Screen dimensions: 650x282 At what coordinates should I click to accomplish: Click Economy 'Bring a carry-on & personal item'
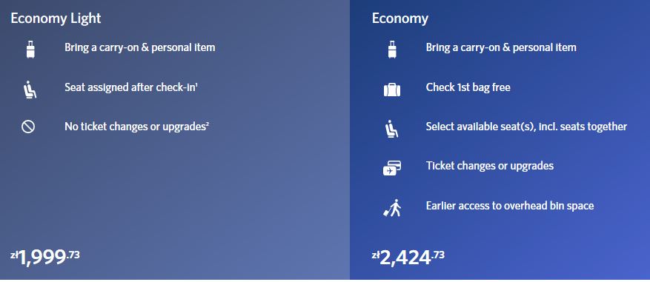point(501,47)
